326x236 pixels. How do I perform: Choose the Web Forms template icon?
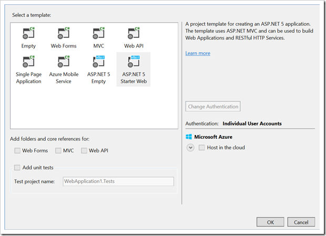[x=63, y=34]
